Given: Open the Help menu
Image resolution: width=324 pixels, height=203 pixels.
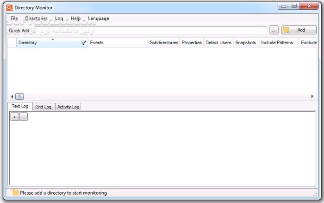Looking at the screenshot, I should pyautogui.click(x=75, y=18).
